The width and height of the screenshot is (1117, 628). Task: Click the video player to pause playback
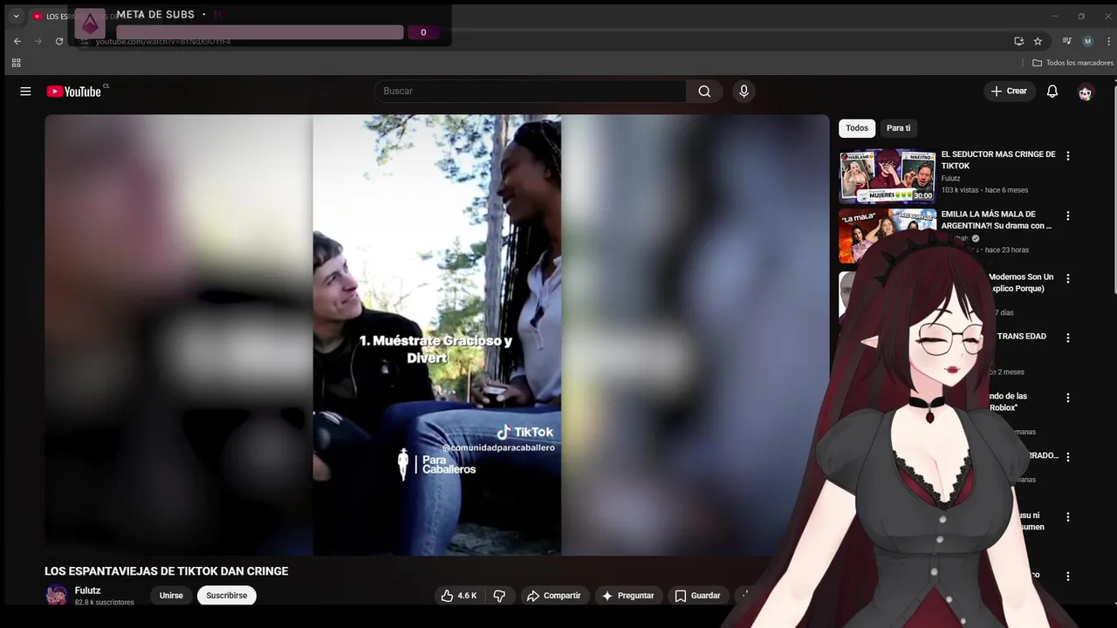[436, 335]
